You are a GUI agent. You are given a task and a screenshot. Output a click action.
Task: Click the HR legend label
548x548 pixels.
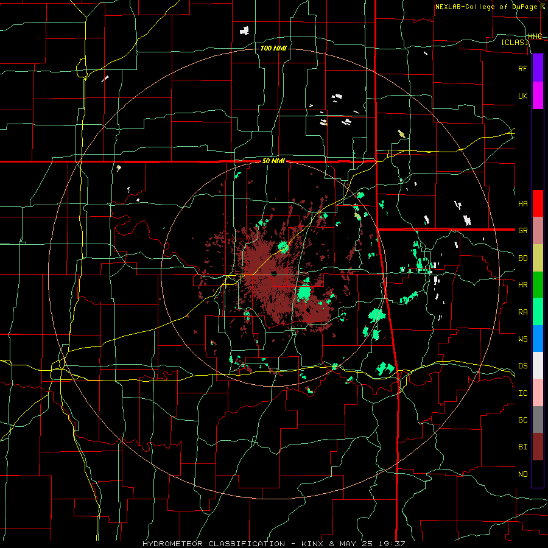[522, 284]
